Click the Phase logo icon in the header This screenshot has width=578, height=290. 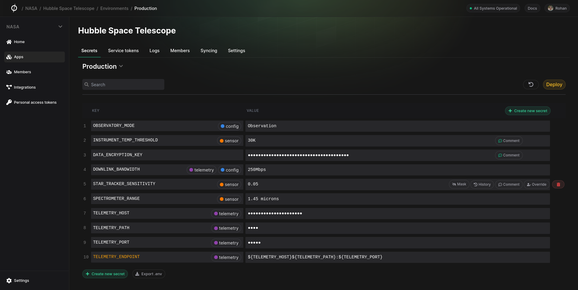(14, 8)
